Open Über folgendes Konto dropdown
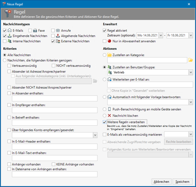Image resolution: width=196 pixels, height=187 pixels. [x=95, y=135]
